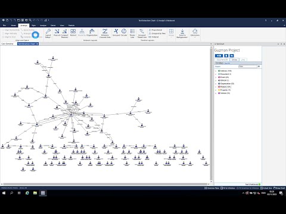Viewport: 286px width, 214px height.
Task: Open the Documents tab in side panel
Action: pos(222,59)
